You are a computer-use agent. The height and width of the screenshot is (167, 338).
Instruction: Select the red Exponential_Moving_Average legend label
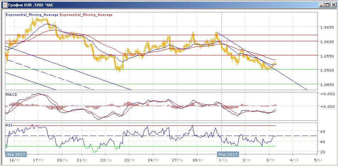pyautogui.click(x=87, y=15)
